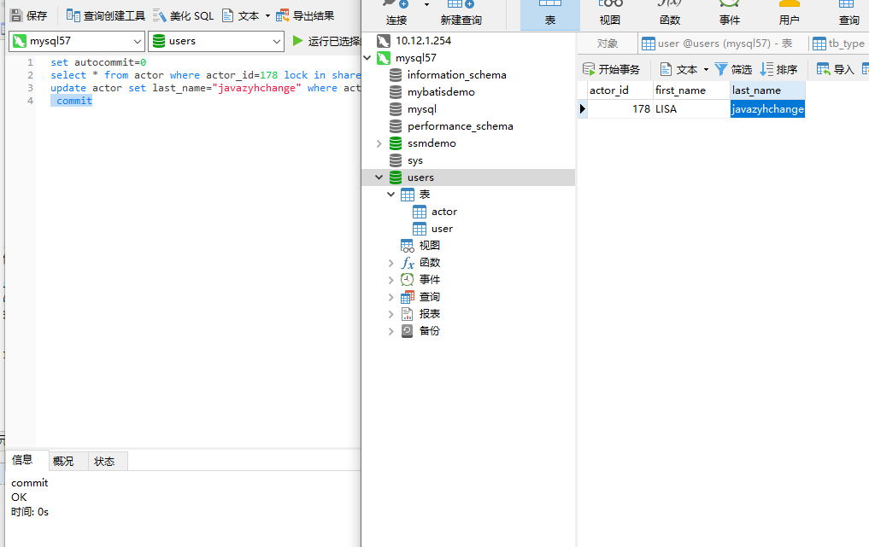
Task: Click the Reports icon in tree
Action: click(x=408, y=314)
